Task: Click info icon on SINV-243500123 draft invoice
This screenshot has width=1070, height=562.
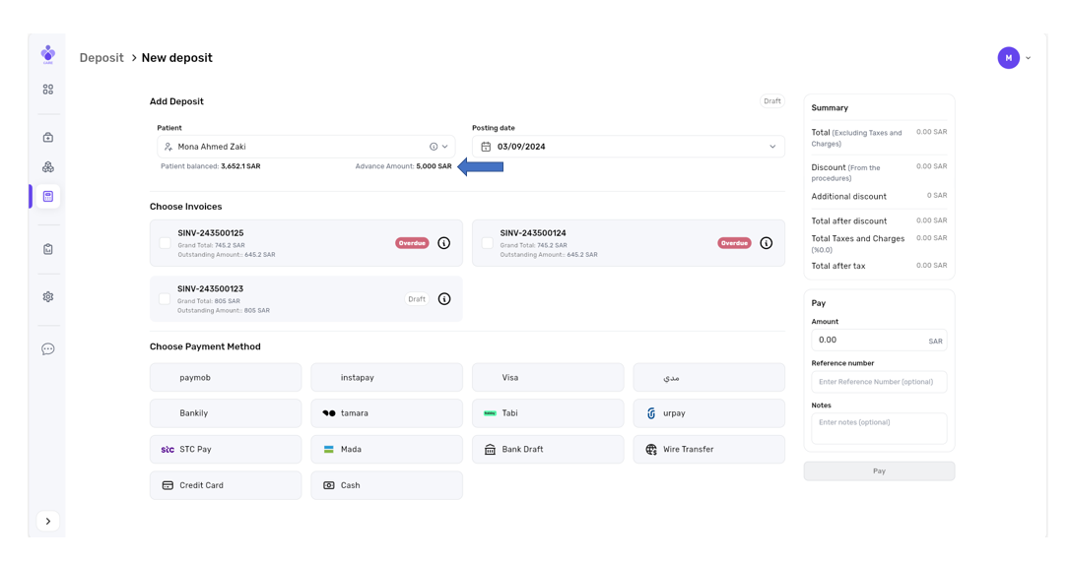Action: [x=444, y=299]
